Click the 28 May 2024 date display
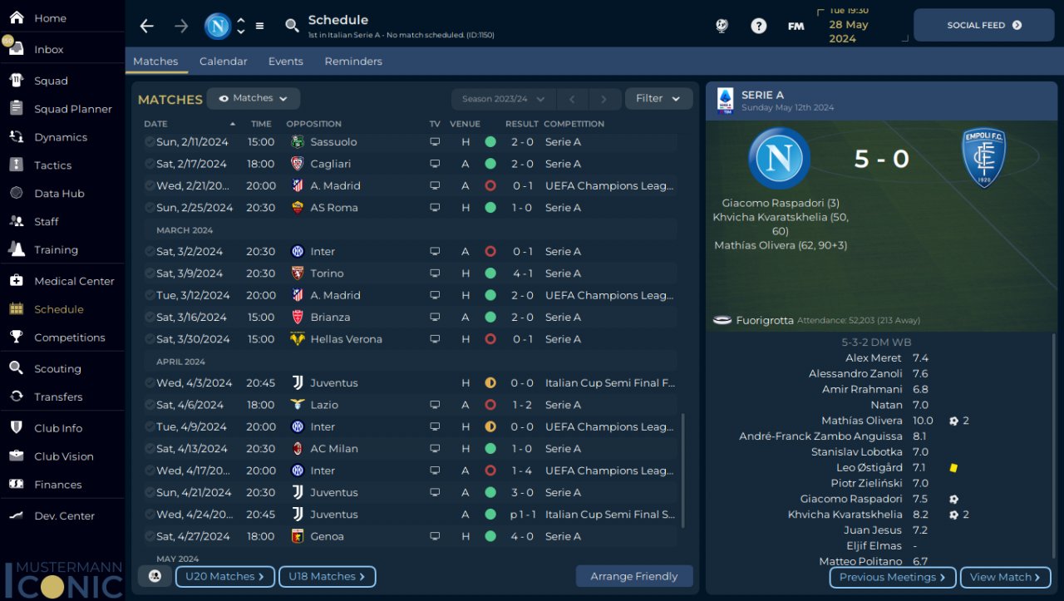The width and height of the screenshot is (1064, 601). [848, 31]
